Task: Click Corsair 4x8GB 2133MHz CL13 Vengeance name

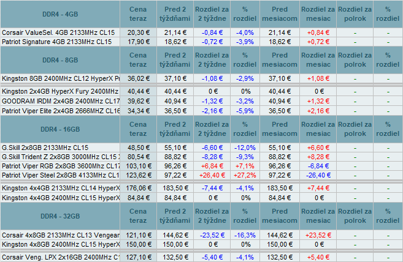Action: pyautogui.click(x=61, y=235)
